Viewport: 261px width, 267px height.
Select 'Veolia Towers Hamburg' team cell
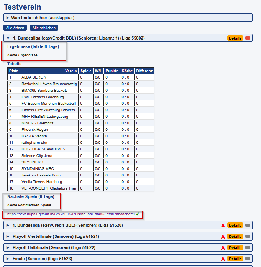click(x=49, y=182)
